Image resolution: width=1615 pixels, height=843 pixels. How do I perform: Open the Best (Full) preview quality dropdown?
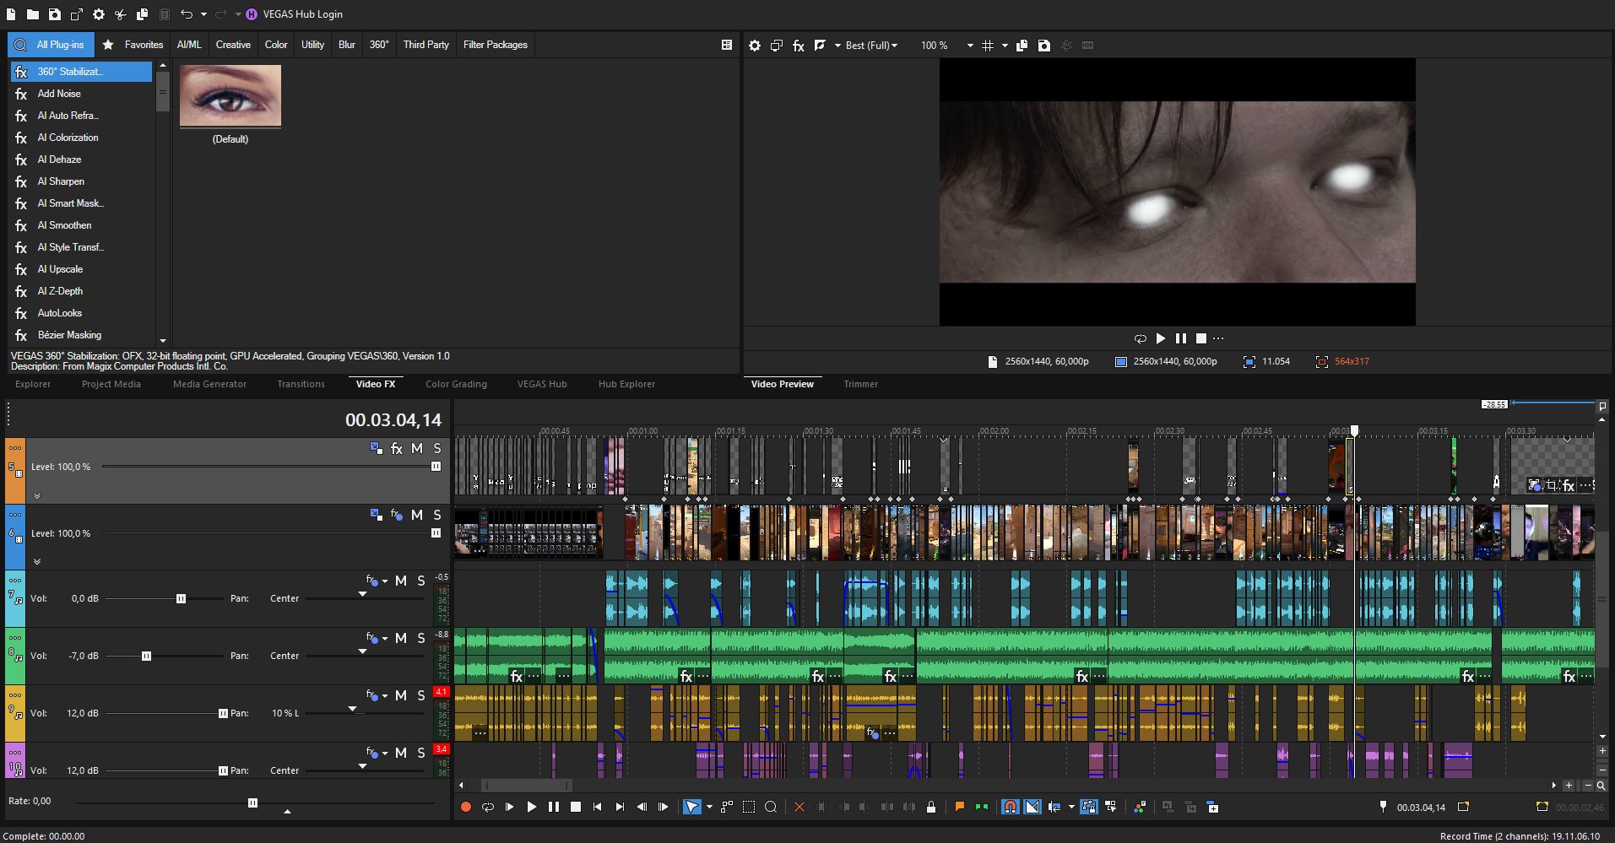(x=871, y=46)
